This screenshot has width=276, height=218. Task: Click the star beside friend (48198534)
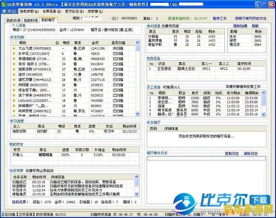[x=14, y=74]
